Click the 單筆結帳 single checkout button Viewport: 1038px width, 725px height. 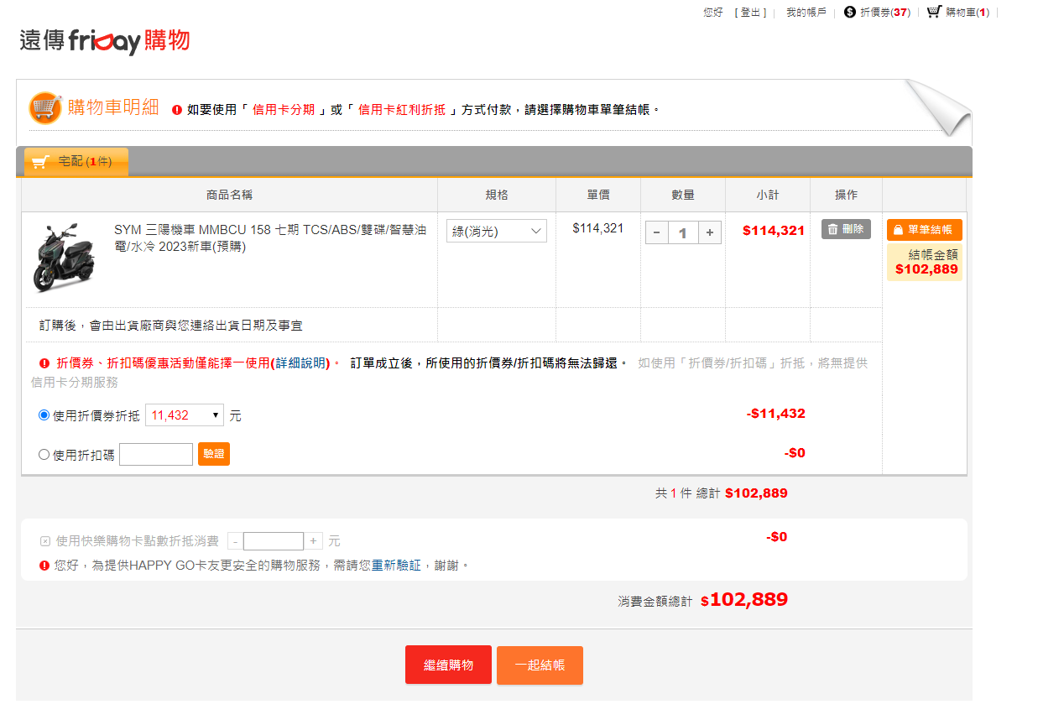(x=924, y=230)
